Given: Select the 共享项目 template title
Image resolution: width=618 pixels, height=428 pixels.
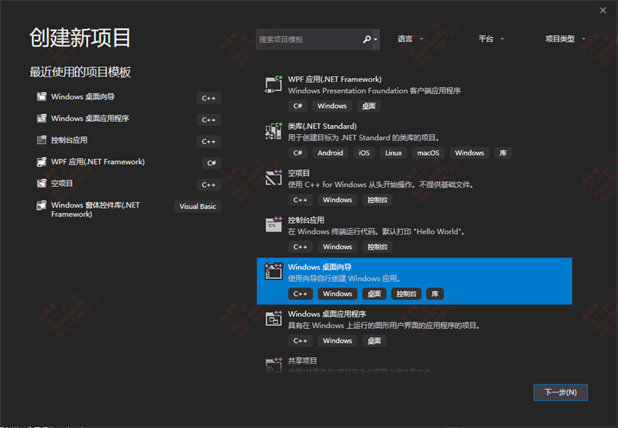Looking at the screenshot, I should 302,361.
